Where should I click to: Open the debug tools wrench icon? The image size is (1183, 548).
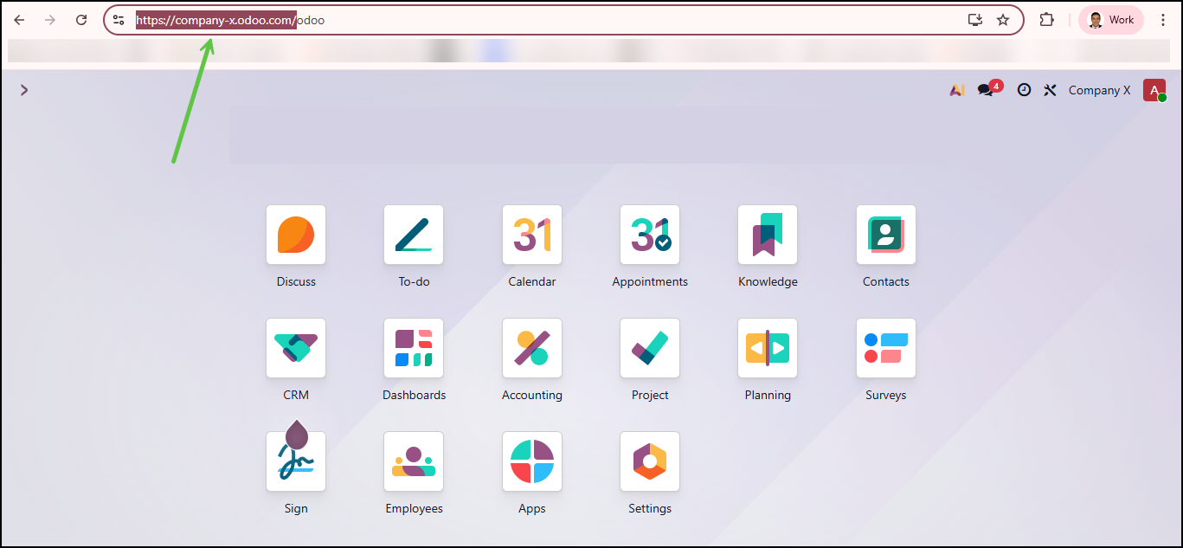pyautogui.click(x=1050, y=90)
